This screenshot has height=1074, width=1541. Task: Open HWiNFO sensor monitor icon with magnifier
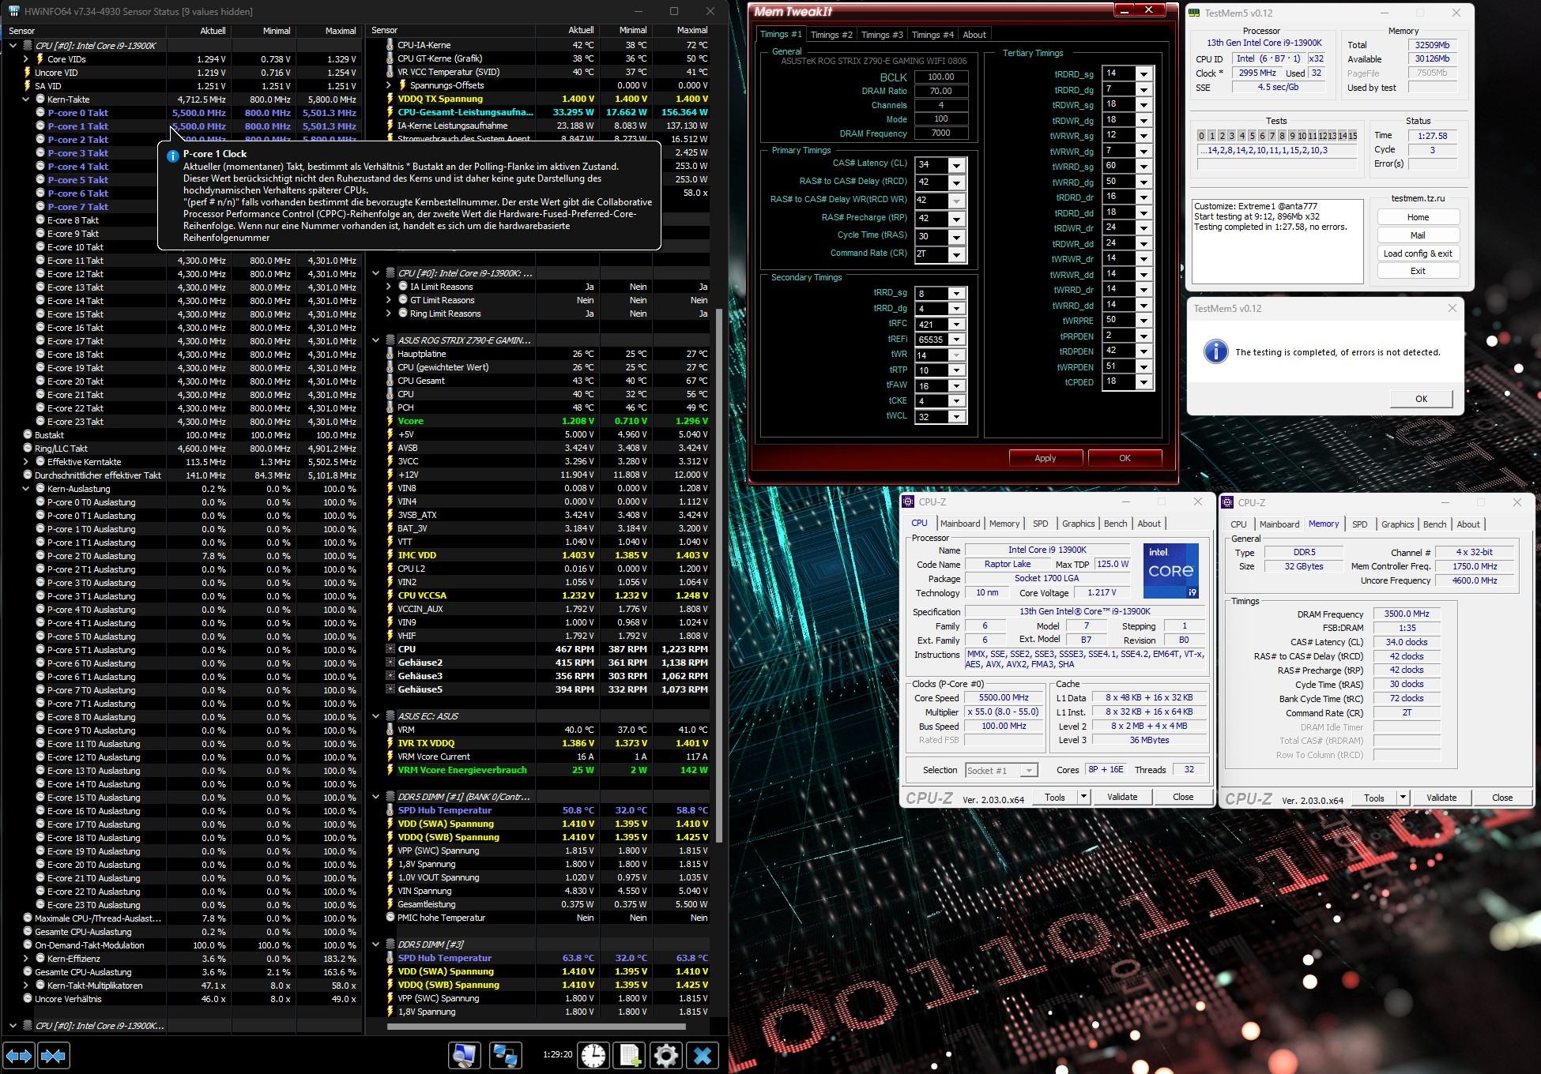click(x=465, y=1055)
